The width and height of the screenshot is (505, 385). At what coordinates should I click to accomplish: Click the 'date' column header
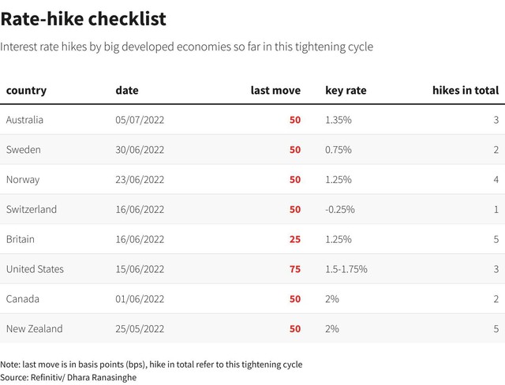click(126, 90)
